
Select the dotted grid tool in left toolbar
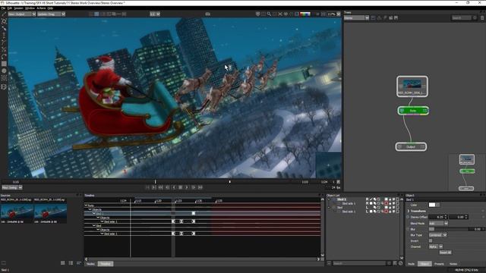coord(4,78)
